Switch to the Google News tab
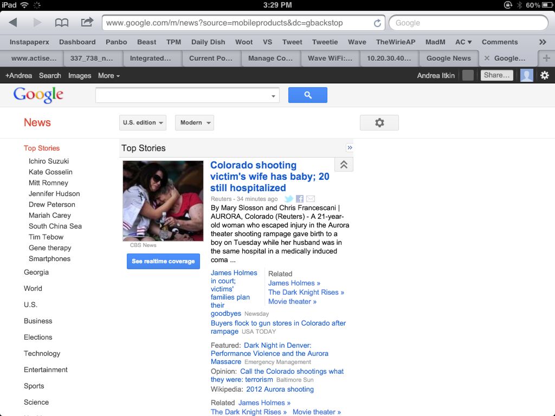This screenshot has width=555, height=416. pyautogui.click(x=448, y=58)
